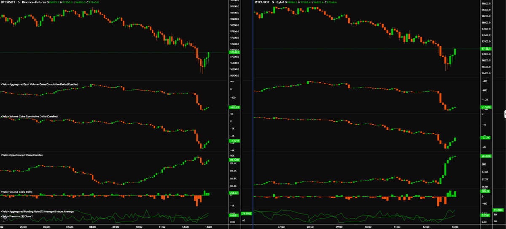506x229 pixels.
Task: Click the 05:00 time axis label
Action: [24, 226]
